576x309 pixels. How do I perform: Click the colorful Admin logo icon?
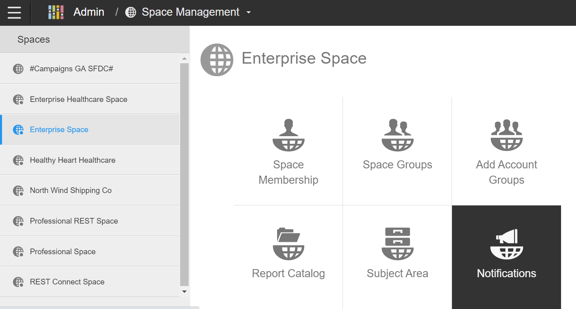pyautogui.click(x=56, y=12)
